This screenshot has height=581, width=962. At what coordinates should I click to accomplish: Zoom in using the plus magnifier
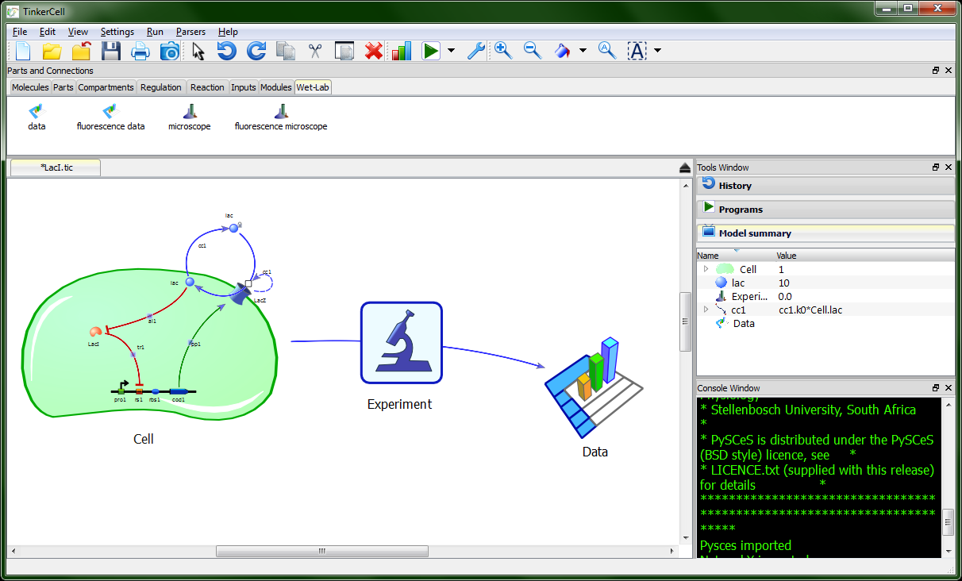pyautogui.click(x=503, y=51)
